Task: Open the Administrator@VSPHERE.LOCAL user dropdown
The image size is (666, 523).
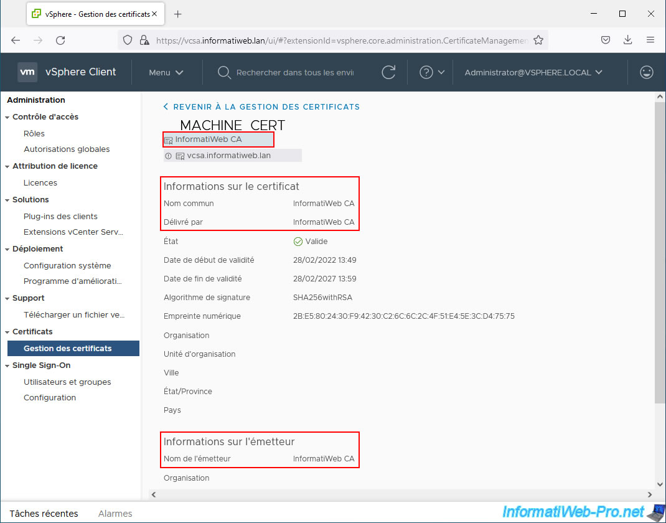Action: (533, 72)
